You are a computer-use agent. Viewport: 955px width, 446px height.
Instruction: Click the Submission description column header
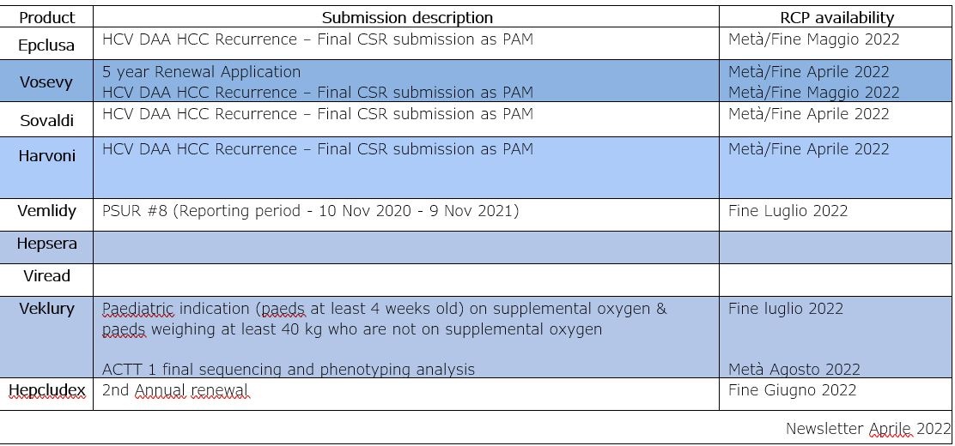coord(407,17)
